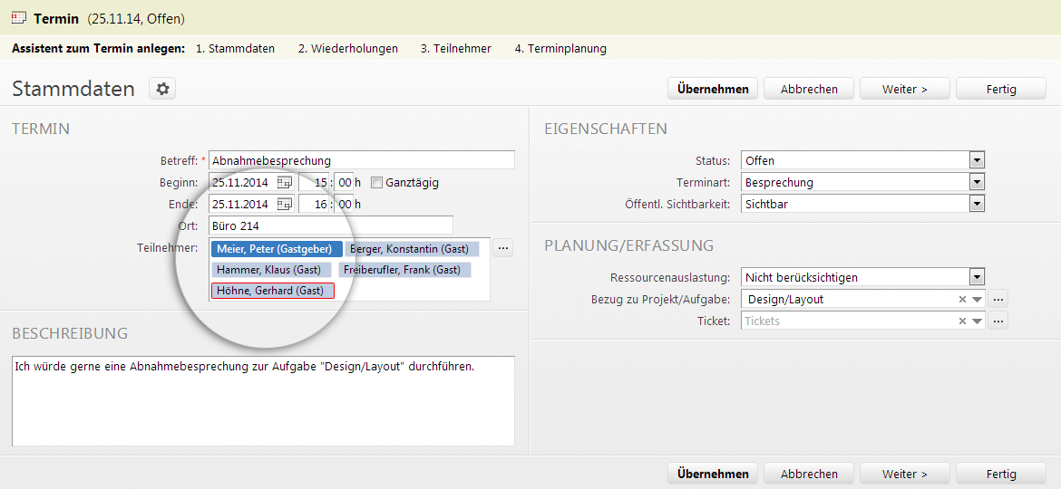Image resolution: width=1061 pixels, height=489 pixels.
Task: Click the ellipsis button next to Ticket field
Action: pyautogui.click(x=998, y=321)
